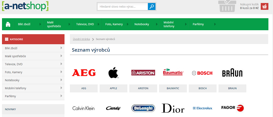273x117 pixels.
Task: Click the Calvin Klein brand logo
Action: point(83,108)
